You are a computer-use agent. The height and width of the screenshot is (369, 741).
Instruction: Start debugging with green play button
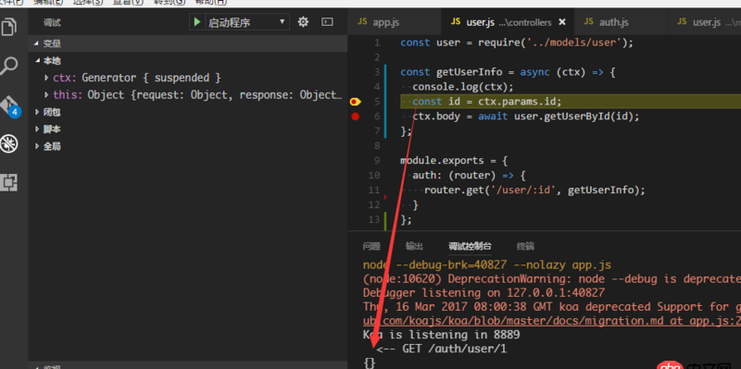tap(197, 22)
